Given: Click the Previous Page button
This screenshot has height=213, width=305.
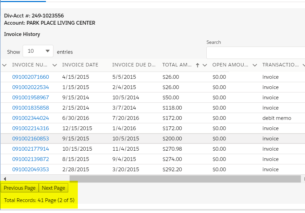Looking at the screenshot, I should coord(20,188).
